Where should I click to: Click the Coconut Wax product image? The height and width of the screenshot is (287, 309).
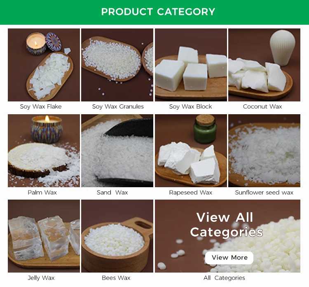tap(264, 65)
